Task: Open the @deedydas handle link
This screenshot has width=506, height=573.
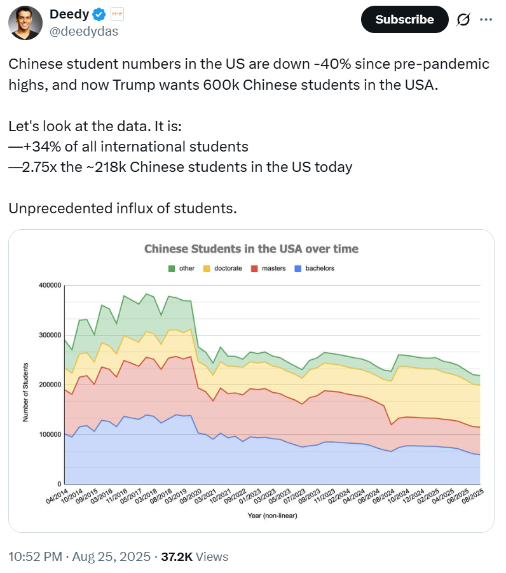Action: tap(83, 31)
